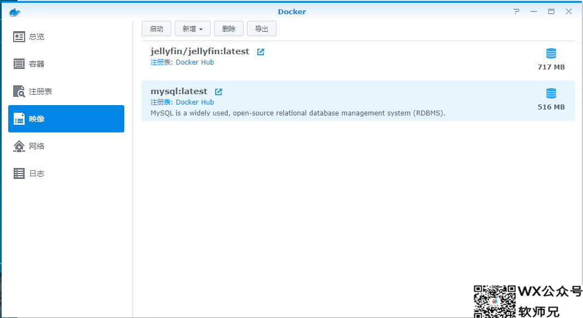Viewport: 583px width, 318px height.
Task: Open mysql image external link icon
Action: pos(218,92)
